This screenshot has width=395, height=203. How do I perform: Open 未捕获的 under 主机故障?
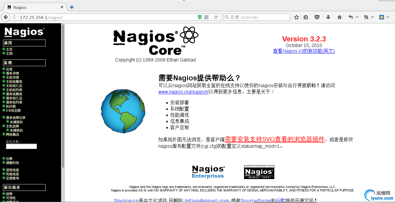point(16,130)
